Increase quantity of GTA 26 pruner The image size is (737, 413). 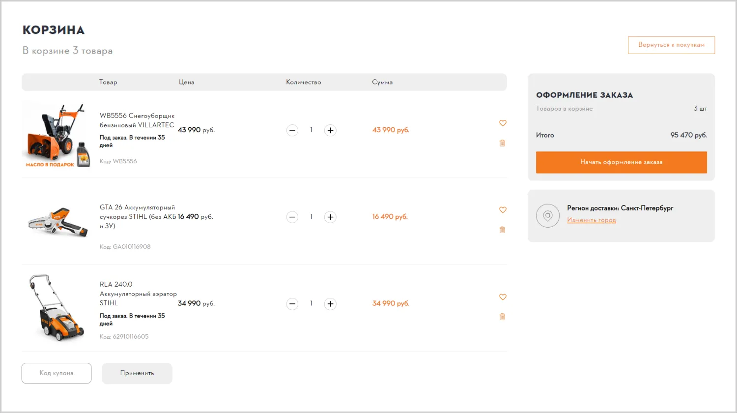click(330, 217)
